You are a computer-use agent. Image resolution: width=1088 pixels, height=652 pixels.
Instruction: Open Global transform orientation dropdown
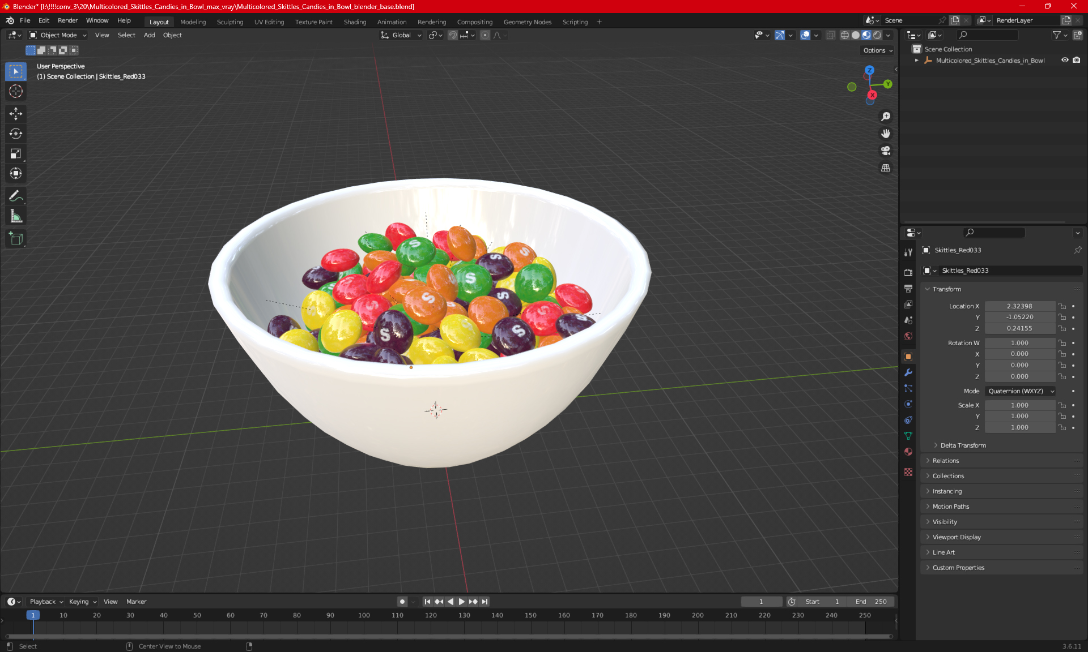(401, 35)
